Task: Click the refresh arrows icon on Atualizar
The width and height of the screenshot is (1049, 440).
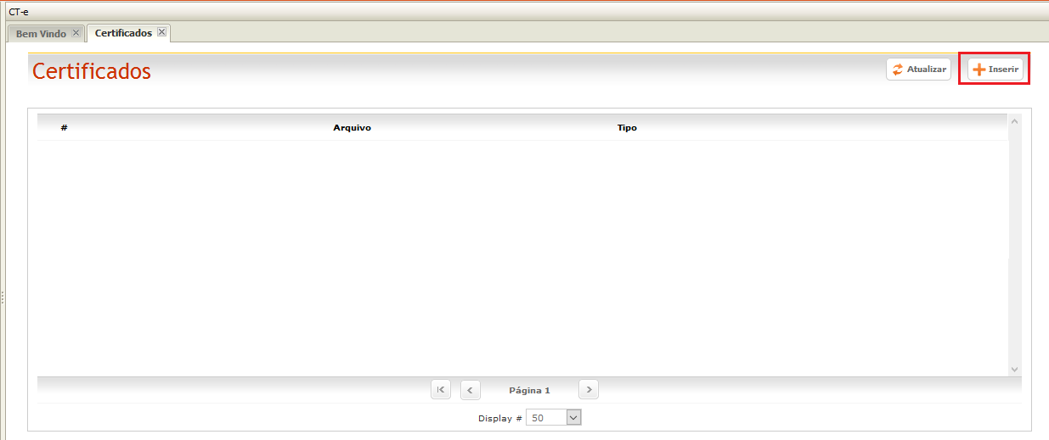Action: [x=898, y=70]
